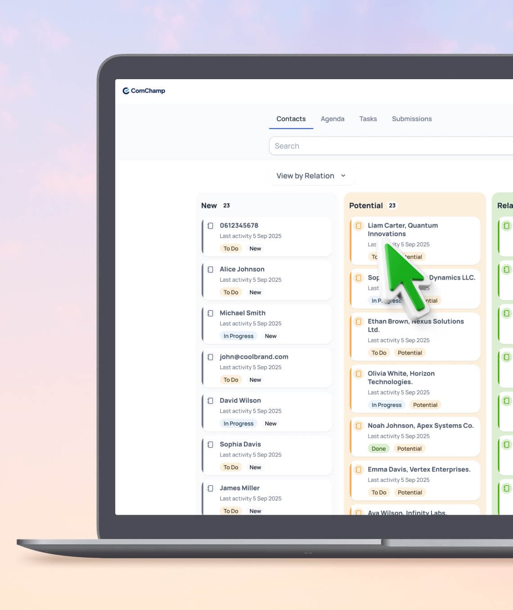Screen dimensions: 513x610
Task: Click the topmost contact icon in the Relation column
Action: pyautogui.click(x=506, y=226)
